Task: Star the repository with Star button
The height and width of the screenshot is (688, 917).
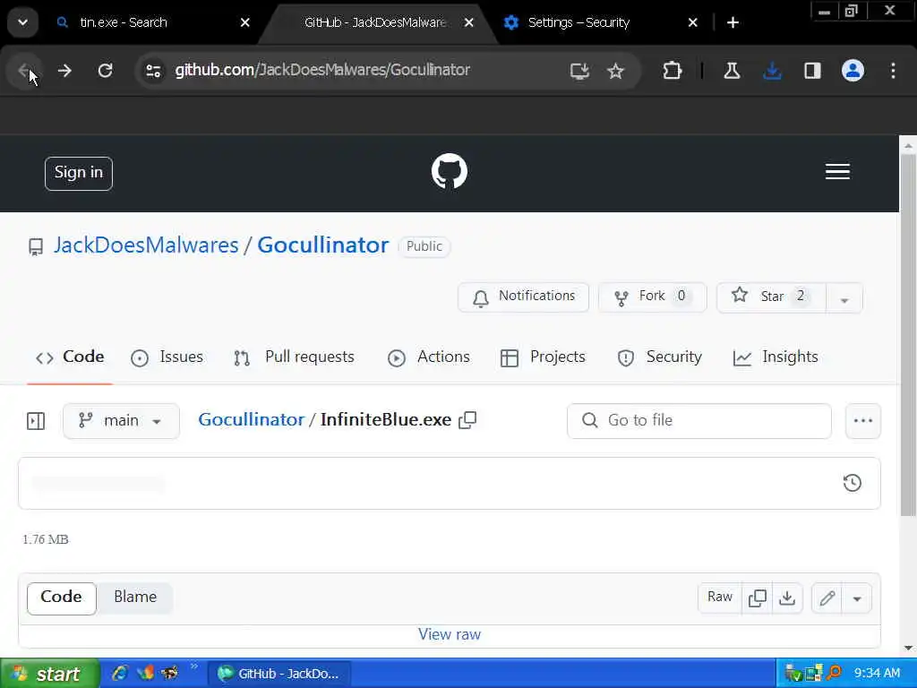Action: 771,297
